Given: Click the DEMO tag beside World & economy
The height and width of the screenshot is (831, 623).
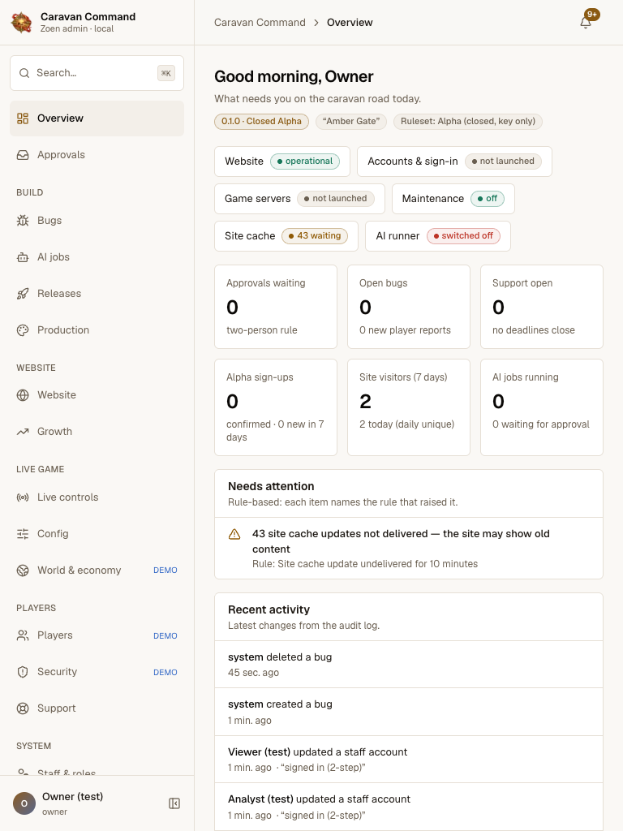Looking at the screenshot, I should (x=165, y=571).
